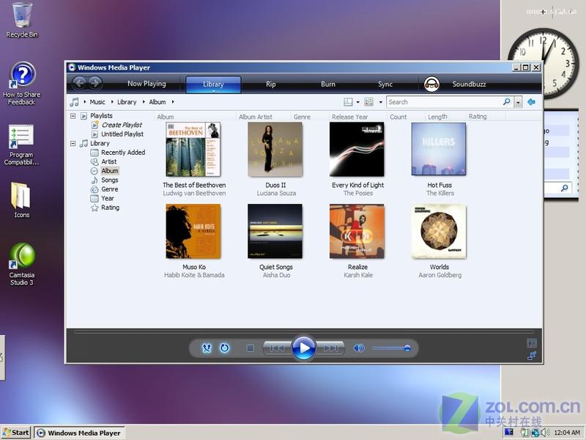Viewport: 586px width, 440px height.
Task: Open view options dropdown arrow
Action: (x=381, y=102)
